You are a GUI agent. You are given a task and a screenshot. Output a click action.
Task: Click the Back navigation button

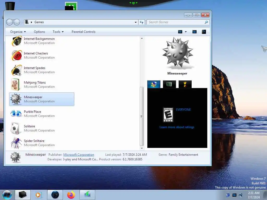click(10, 22)
